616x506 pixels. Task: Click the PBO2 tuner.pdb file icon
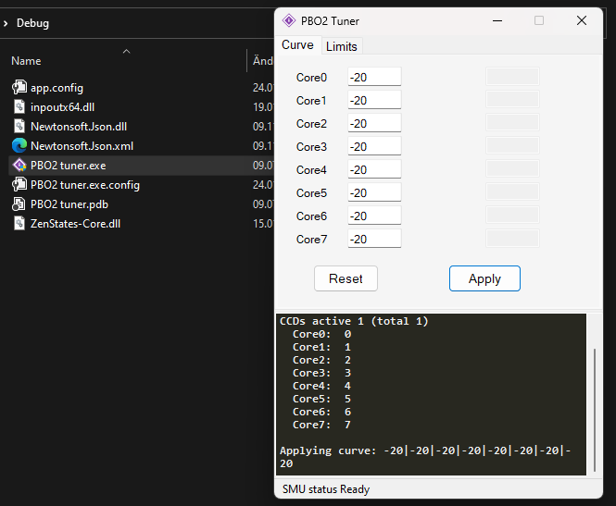tap(19, 204)
